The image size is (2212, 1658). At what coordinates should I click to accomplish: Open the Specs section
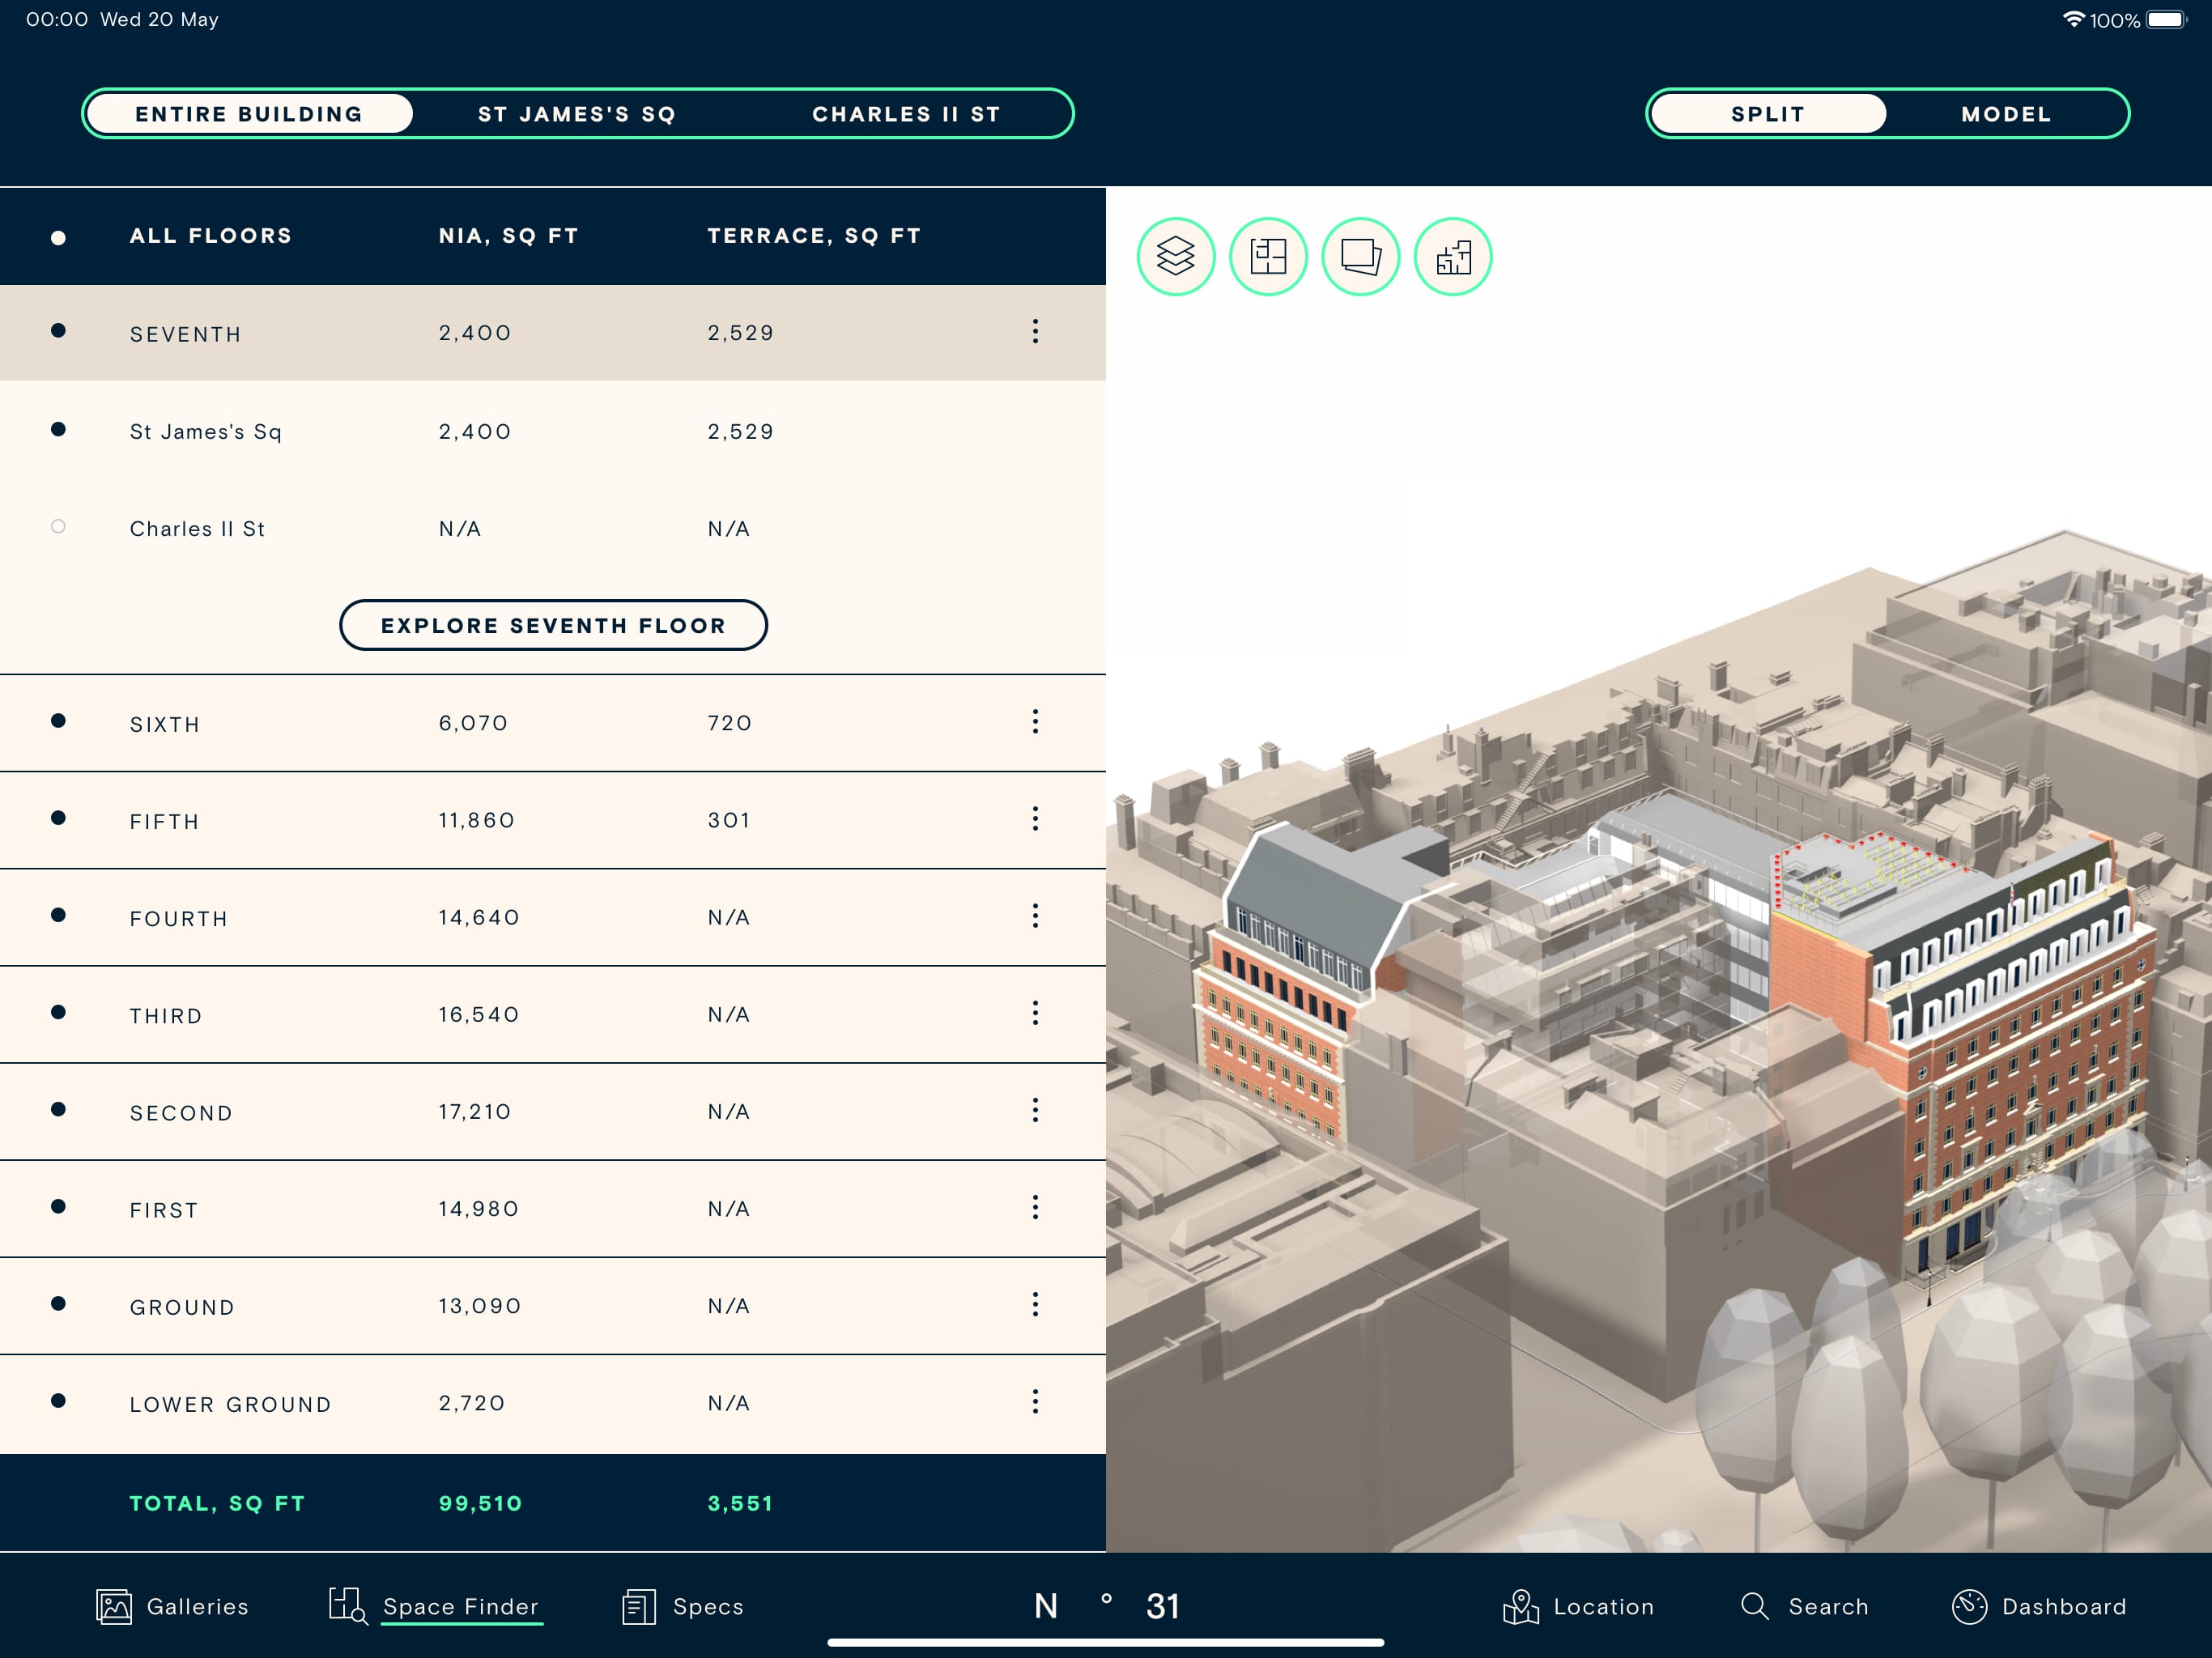[x=683, y=1606]
